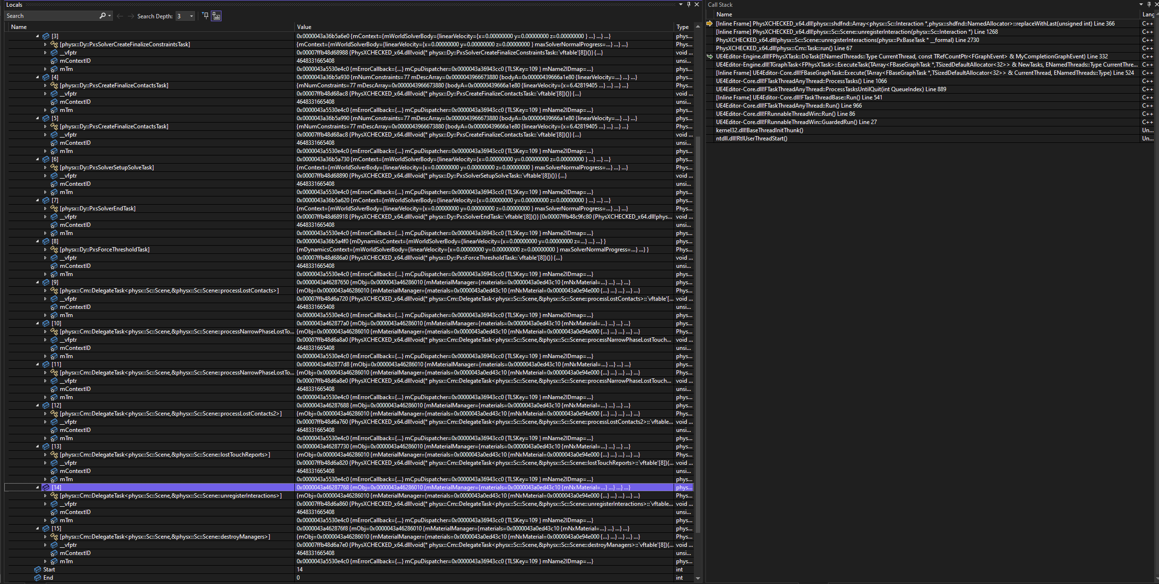Open the Call Stack window position menu
This screenshot has height=584, width=1159.
pyautogui.click(x=1141, y=4)
